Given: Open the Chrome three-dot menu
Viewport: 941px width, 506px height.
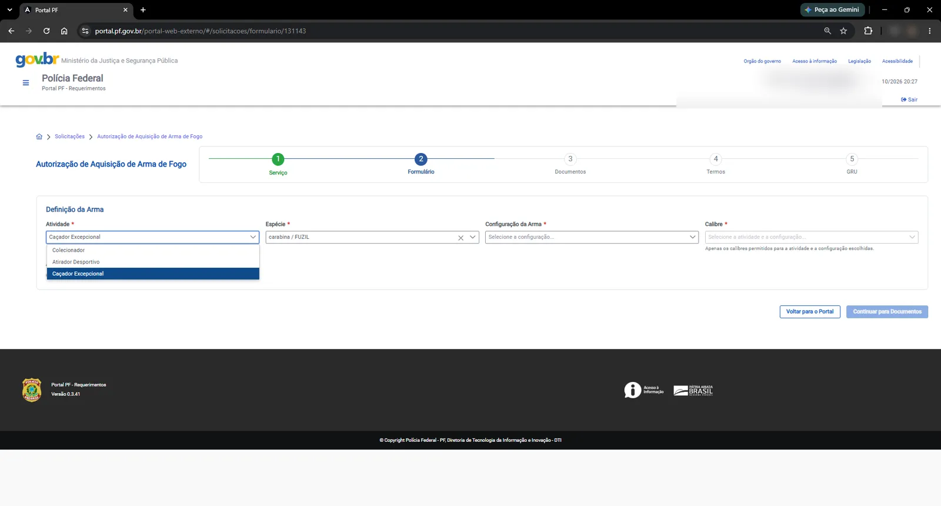Looking at the screenshot, I should pos(929,31).
